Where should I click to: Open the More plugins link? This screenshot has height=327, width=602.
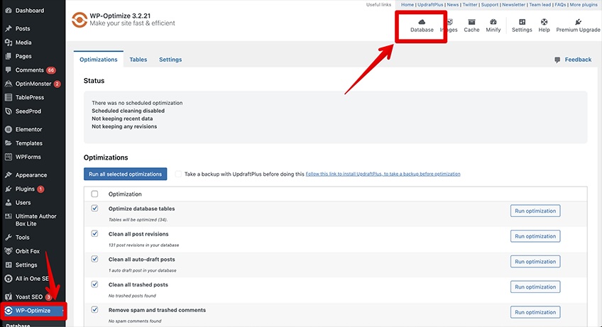point(584,4)
